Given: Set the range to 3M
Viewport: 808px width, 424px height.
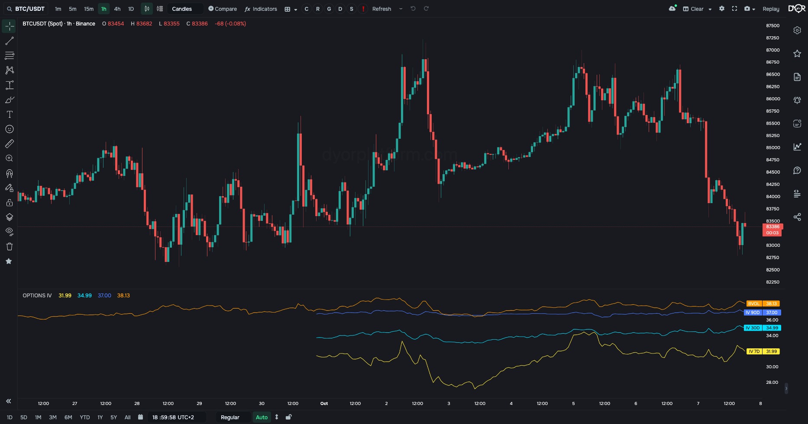Looking at the screenshot, I should click(x=53, y=417).
